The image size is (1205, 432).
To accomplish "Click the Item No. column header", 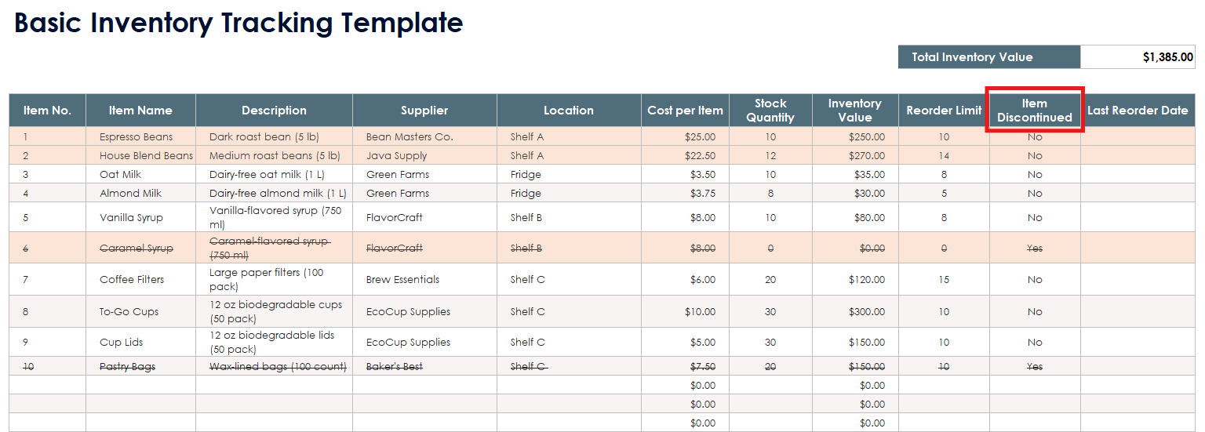I will click(x=47, y=111).
